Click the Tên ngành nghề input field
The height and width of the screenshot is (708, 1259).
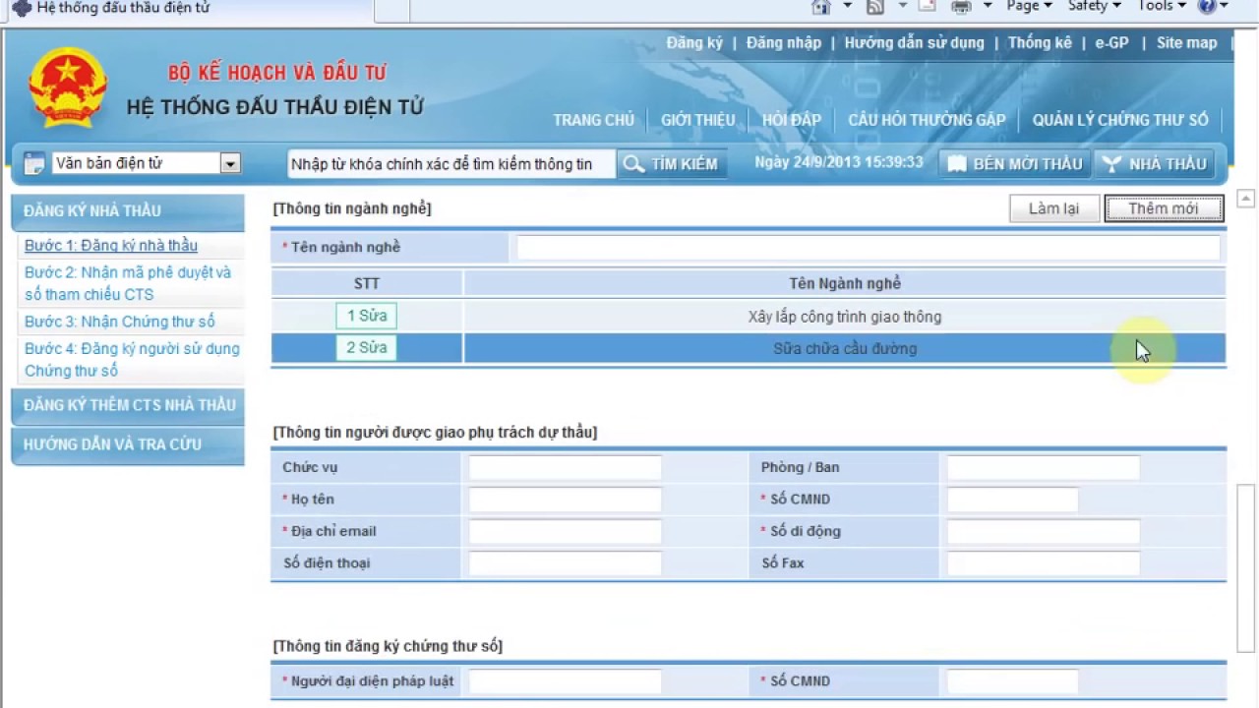(x=869, y=248)
